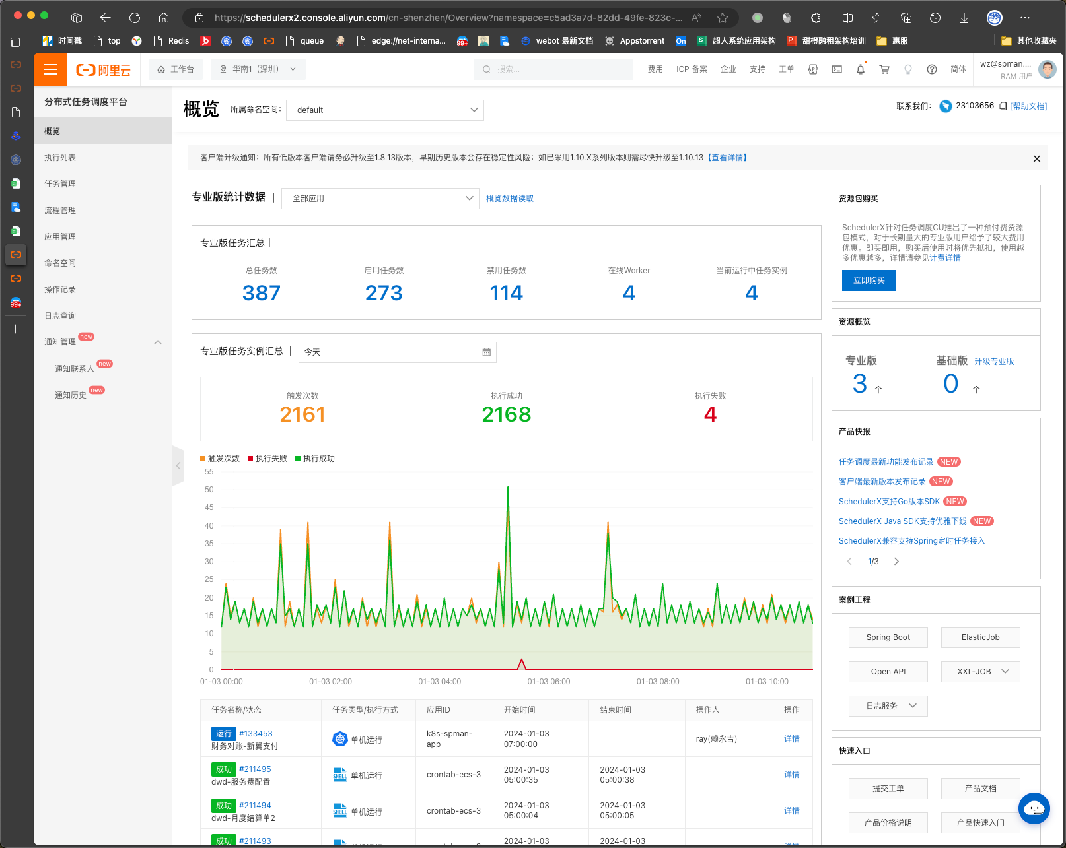Click the ElasticJob button
Viewport: 1066px width, 848px height.
point(981,637)
